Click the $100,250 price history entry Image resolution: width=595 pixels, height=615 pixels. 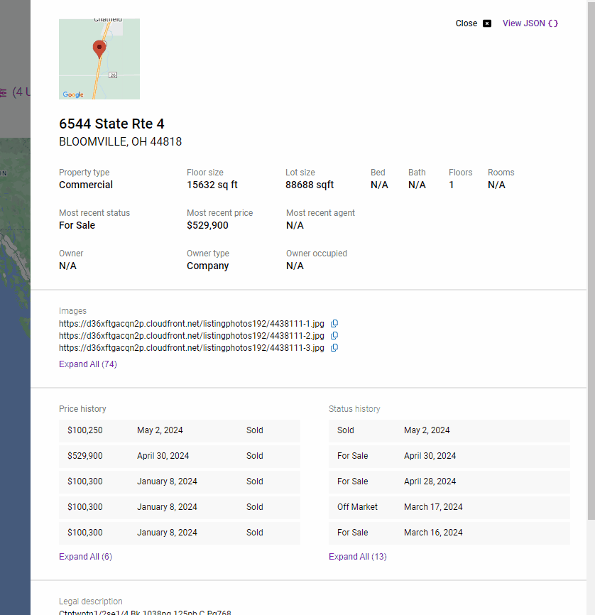(x=180, y=430)
